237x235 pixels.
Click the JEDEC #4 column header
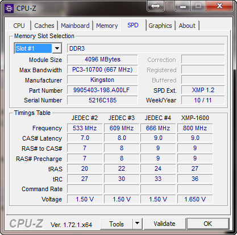tap(158, 118)
